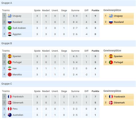Image resolution: width=136 pixels, height=121 pixels.
Task: Click the Punkte column header in Gruppe A
Action: point(95,10)
